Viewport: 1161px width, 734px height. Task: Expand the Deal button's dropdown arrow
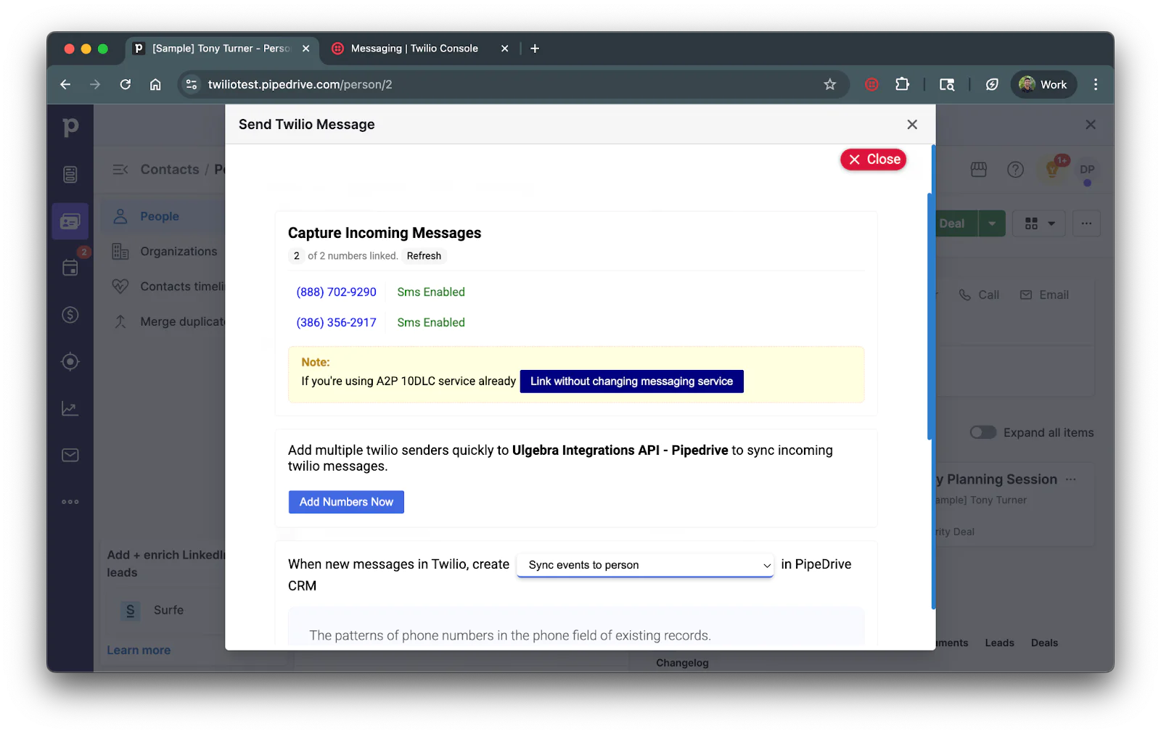(992, 223)
